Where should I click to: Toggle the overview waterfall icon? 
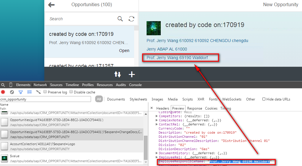(38, 92)
